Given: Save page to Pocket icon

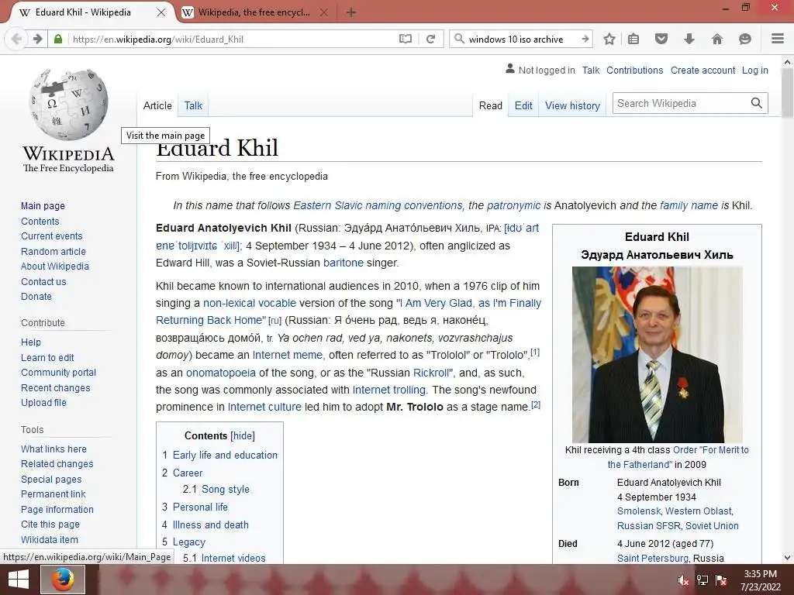Looking at the screenshot, I should pos(661,39).
